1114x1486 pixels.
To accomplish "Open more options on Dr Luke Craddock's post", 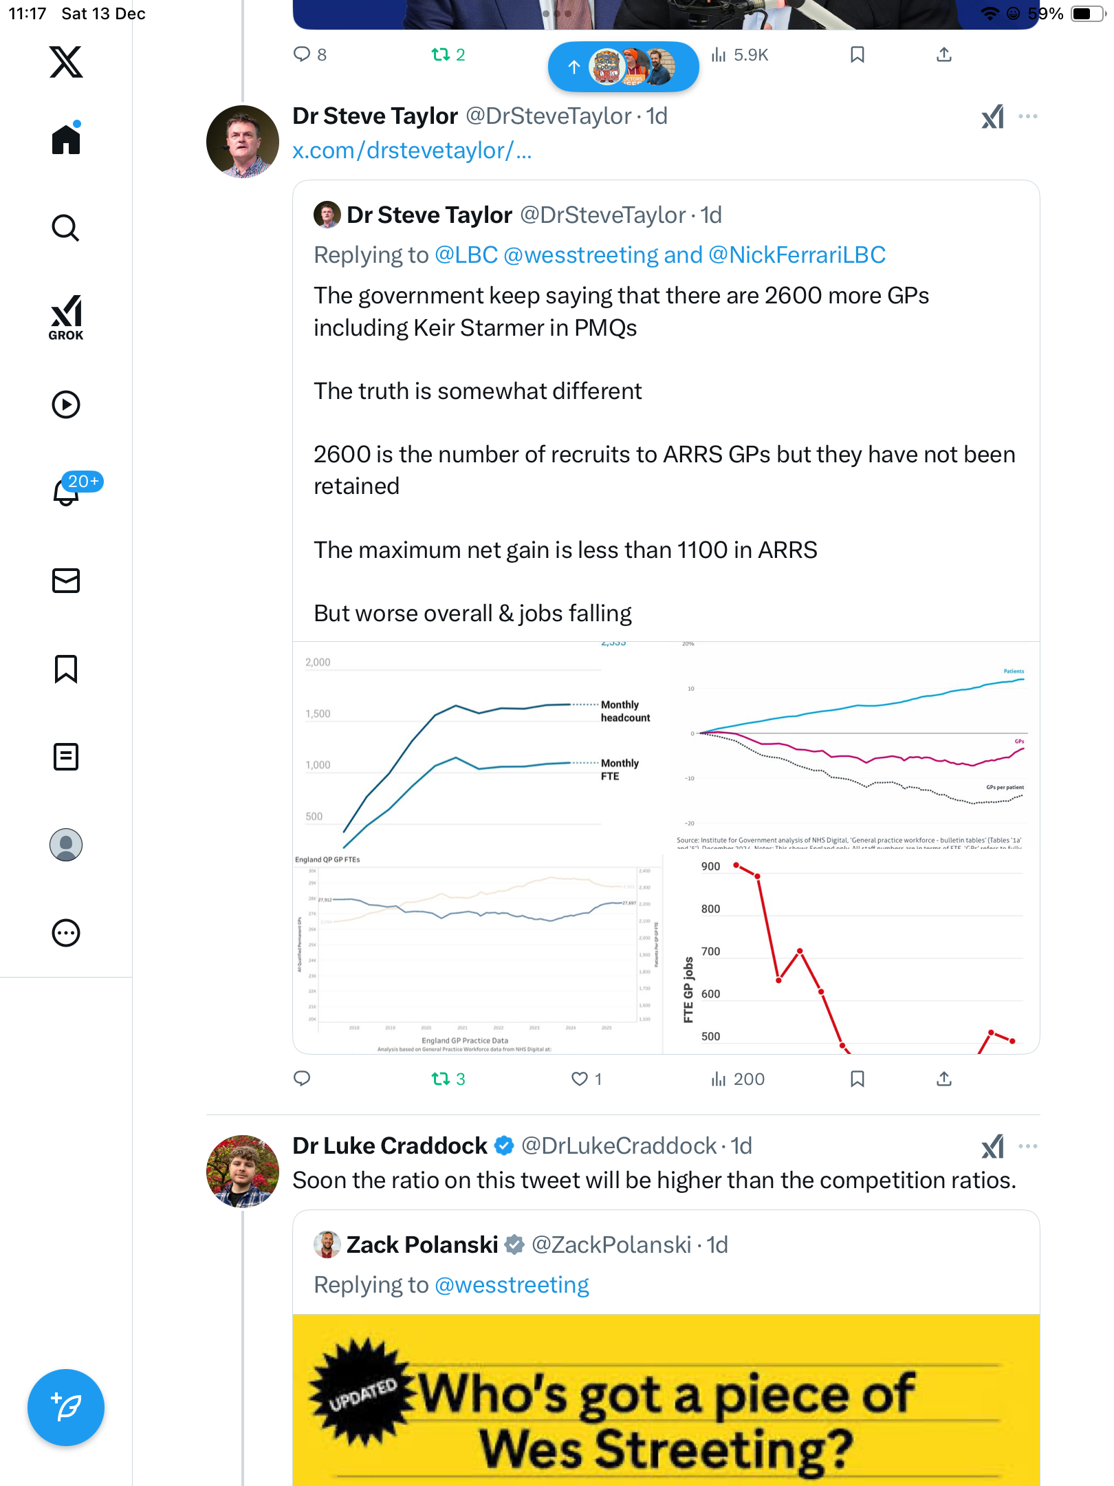I will point(1027,1146).
